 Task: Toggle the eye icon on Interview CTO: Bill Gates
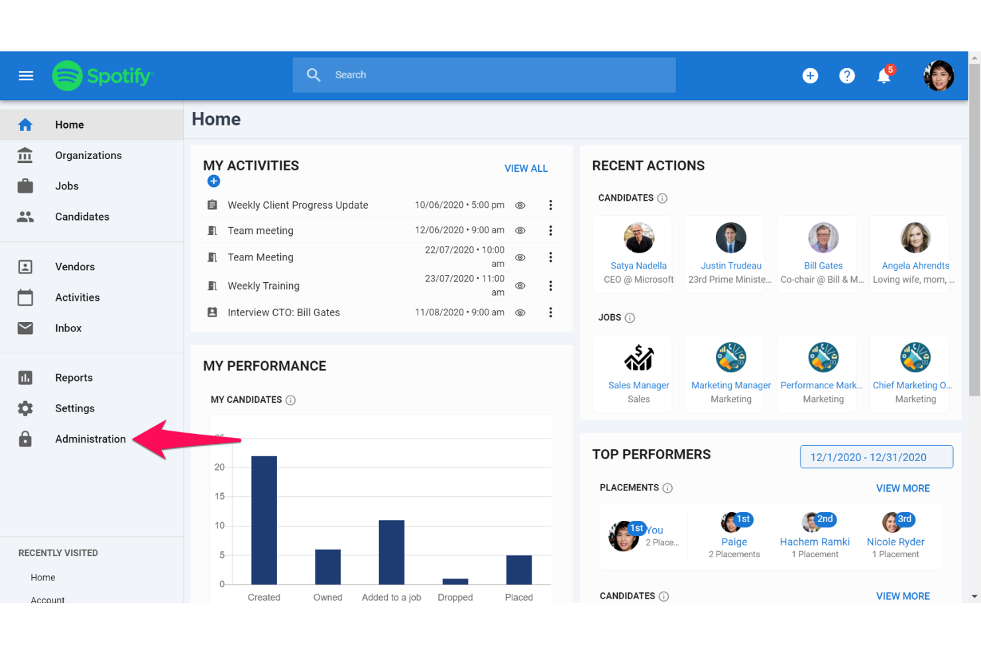[x=520, y=312]
